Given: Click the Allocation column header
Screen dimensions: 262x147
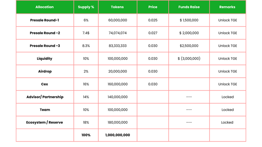Looking at the screenshot, I should click(45, 7).
